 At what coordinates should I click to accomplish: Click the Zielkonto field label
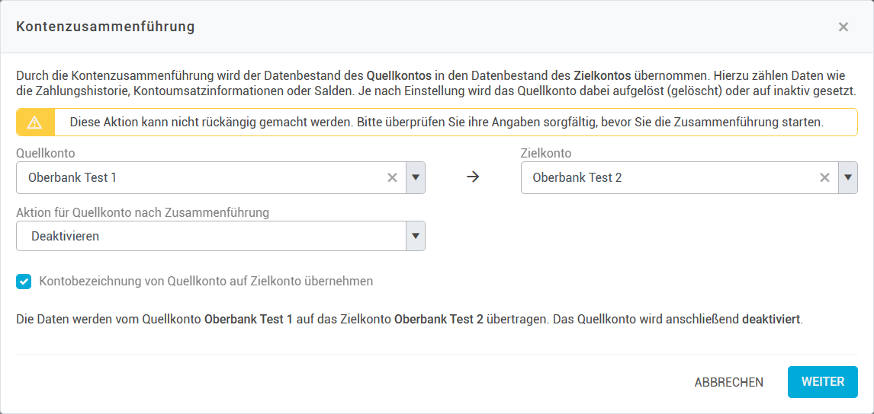546,154
